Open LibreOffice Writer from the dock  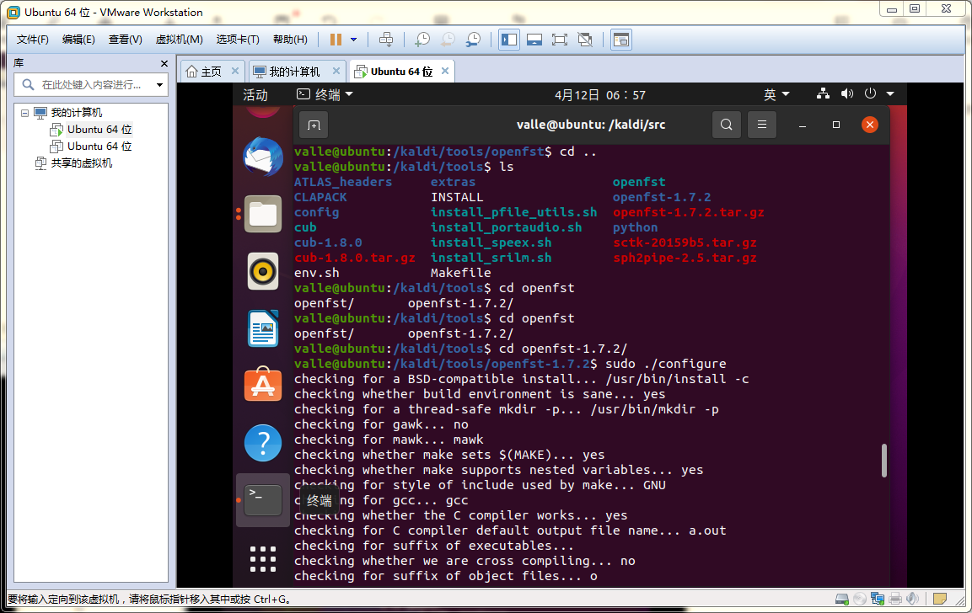[263, 328]
